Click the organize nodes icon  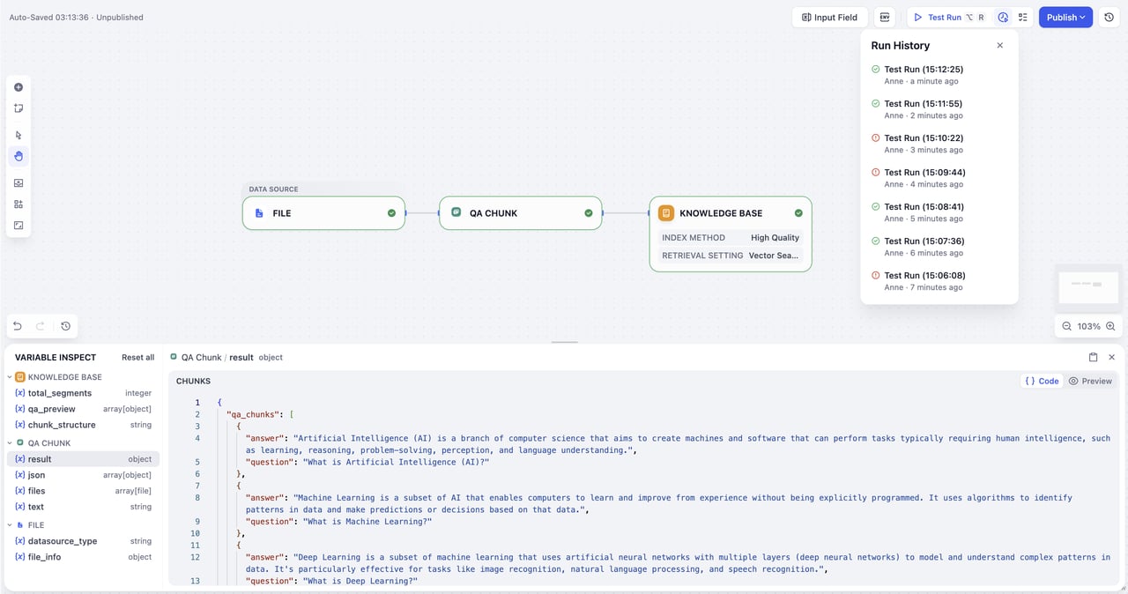(x=19, y=204)
